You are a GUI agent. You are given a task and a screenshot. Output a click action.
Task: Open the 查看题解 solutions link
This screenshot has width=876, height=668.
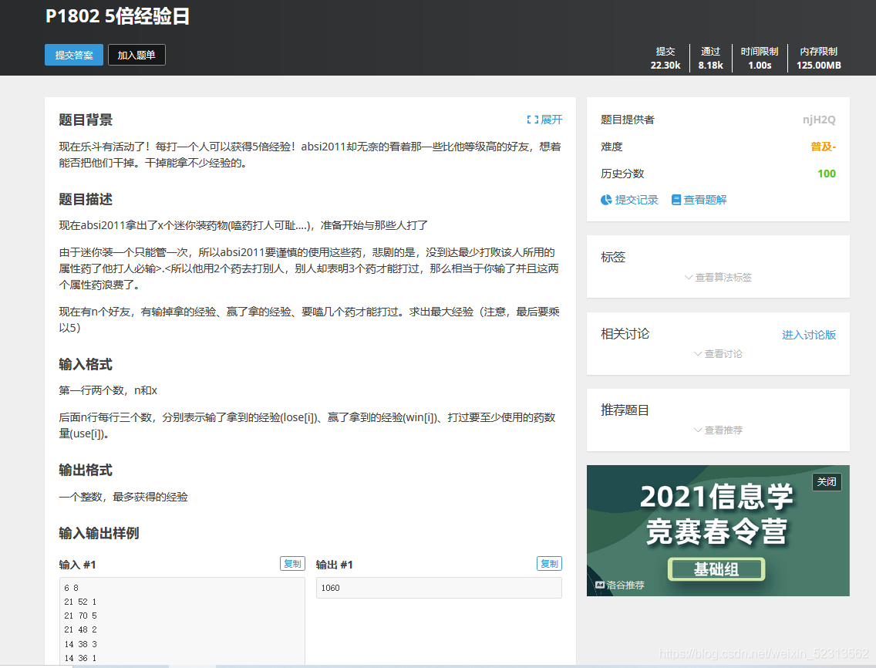[699, 200]
